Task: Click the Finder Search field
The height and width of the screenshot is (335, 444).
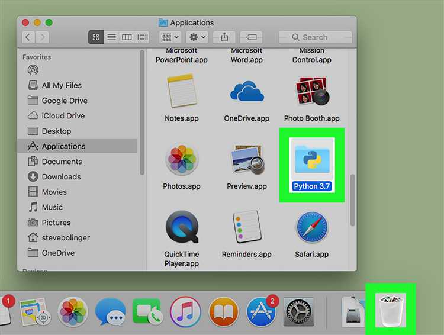Action: (x=315, y=37)
